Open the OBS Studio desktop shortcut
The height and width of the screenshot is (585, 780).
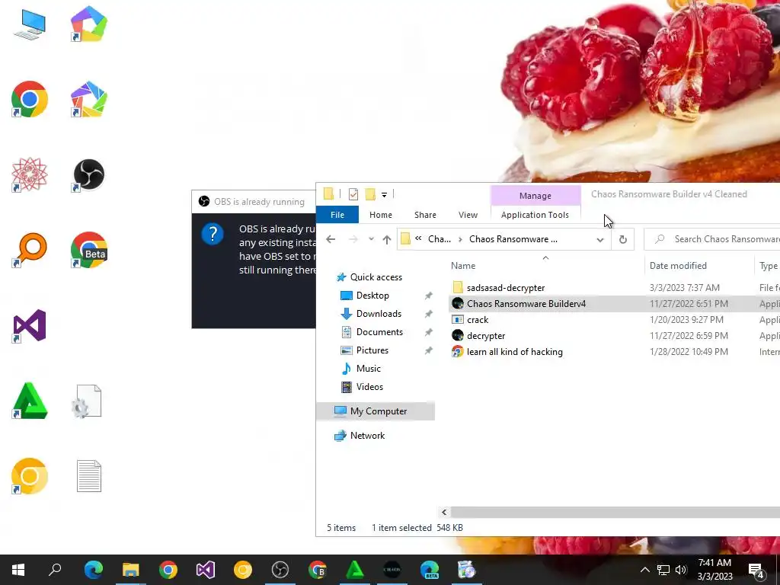[x=88, y=174]
